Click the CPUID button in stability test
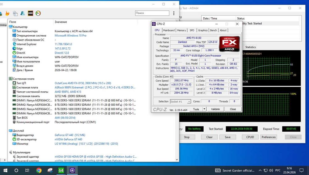 click(250, 137)
